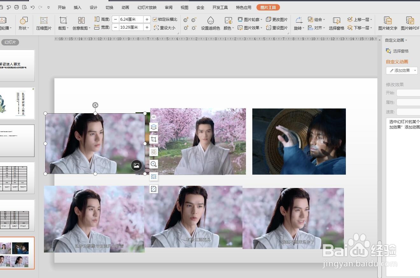Open the Shapes (形状) gallery
The image size is (420, 278).
coord(24,24)
